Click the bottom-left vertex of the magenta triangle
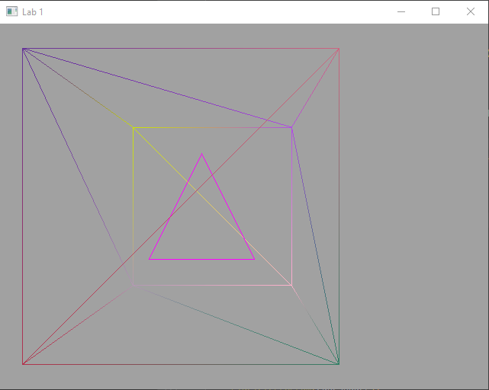Screen dimensions: 489x390 coord(150,259)
